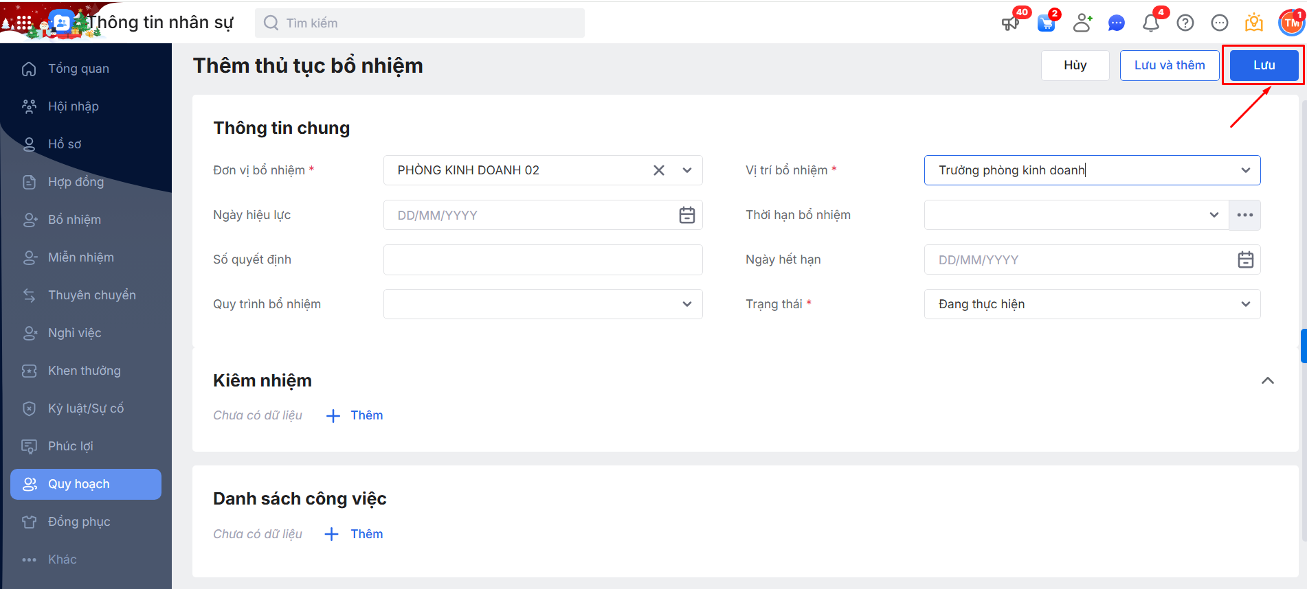The width and height of the screenshot is (1307, 589).
Task: Open the shopping cart icon
Action: pos(1046,23)
